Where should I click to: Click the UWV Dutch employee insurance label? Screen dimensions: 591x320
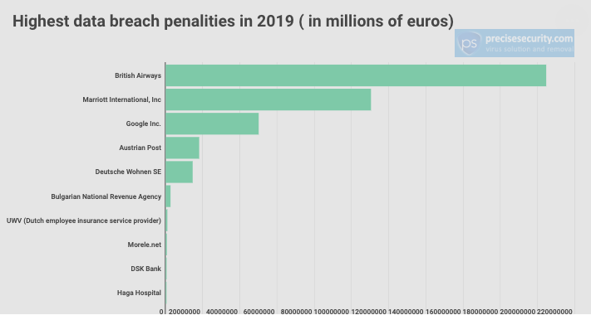tap(84, 221)
